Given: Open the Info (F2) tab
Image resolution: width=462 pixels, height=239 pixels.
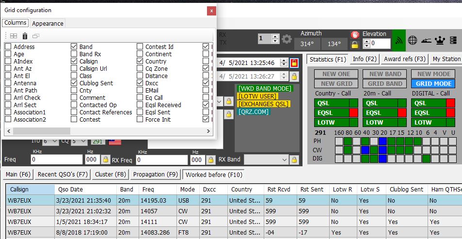Looking at the screenshot, I should pos(365,59).
